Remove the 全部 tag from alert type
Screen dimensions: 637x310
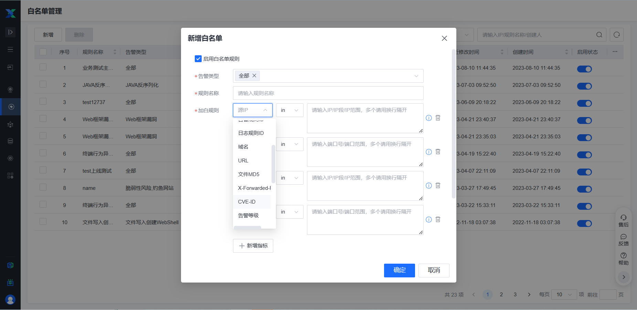click(x=254, y=76)
